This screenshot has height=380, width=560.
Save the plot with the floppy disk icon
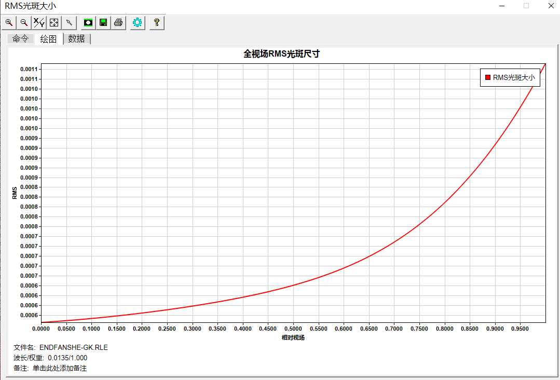pyautogui.click(x=103, y=23)
